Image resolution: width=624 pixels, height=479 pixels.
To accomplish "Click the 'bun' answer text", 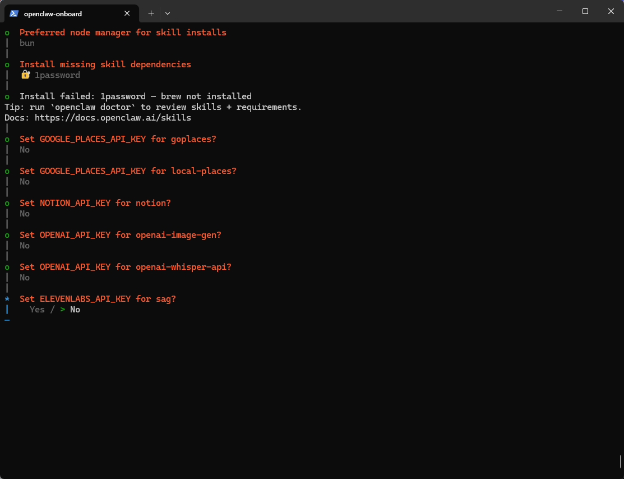I will pyautogui.click(x=27, y=43).
